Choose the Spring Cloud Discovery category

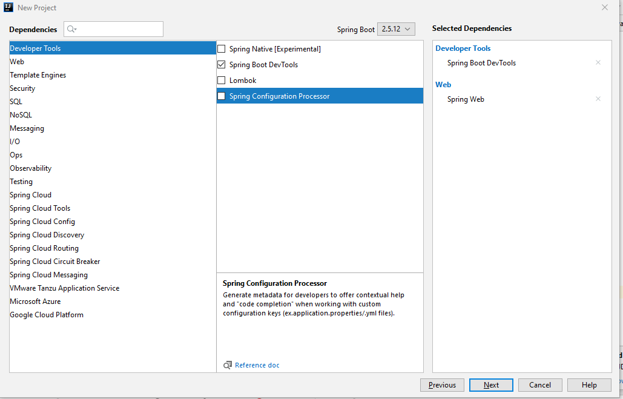(113, 234)
